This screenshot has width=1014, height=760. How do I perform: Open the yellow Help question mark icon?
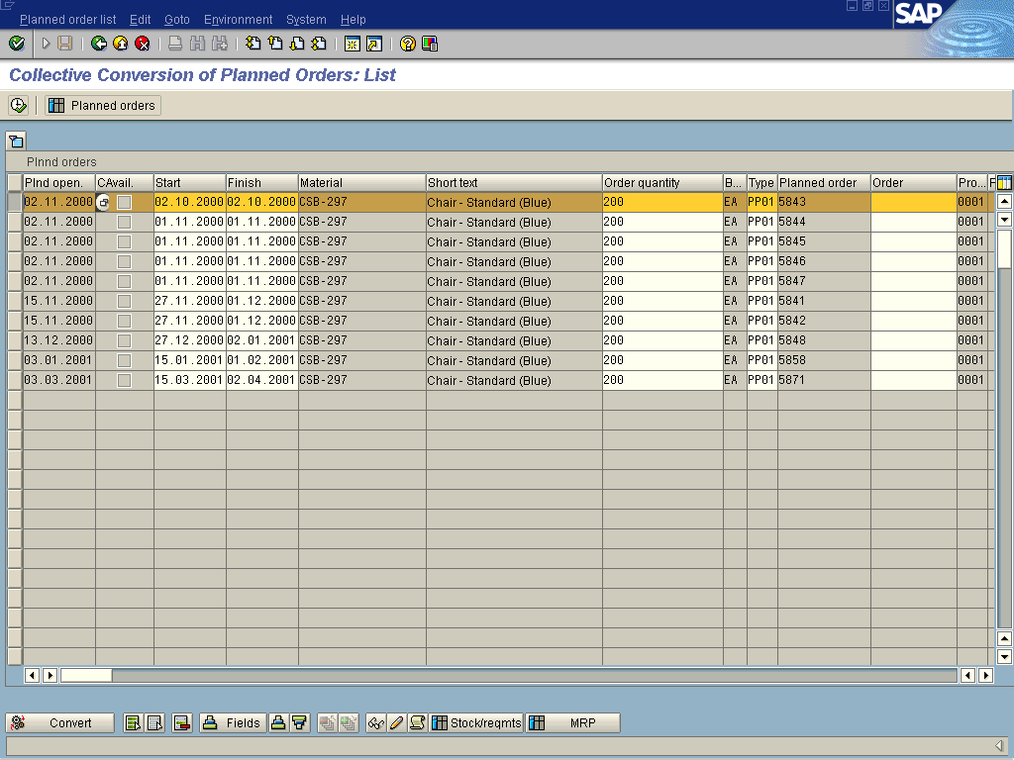click(x=407, y=44)
